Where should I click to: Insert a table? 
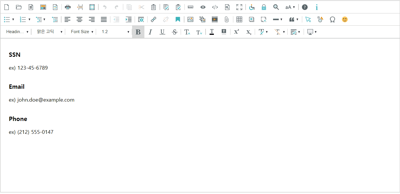(x=239, y=19)
